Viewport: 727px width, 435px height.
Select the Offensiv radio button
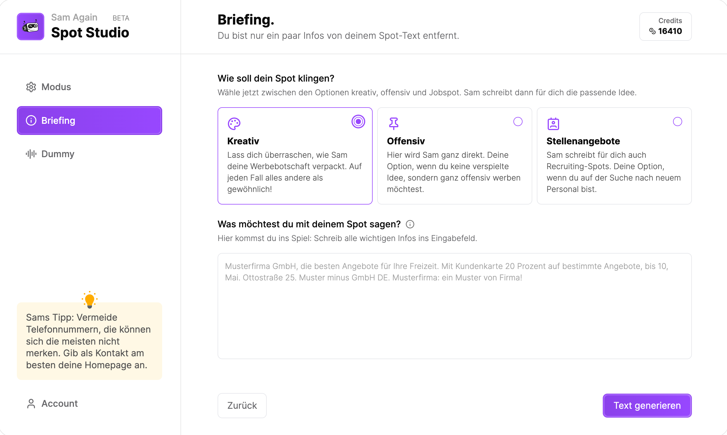click(x=518, y=122)
